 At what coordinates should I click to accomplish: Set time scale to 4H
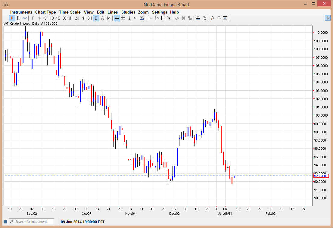[x=83, y=18]
